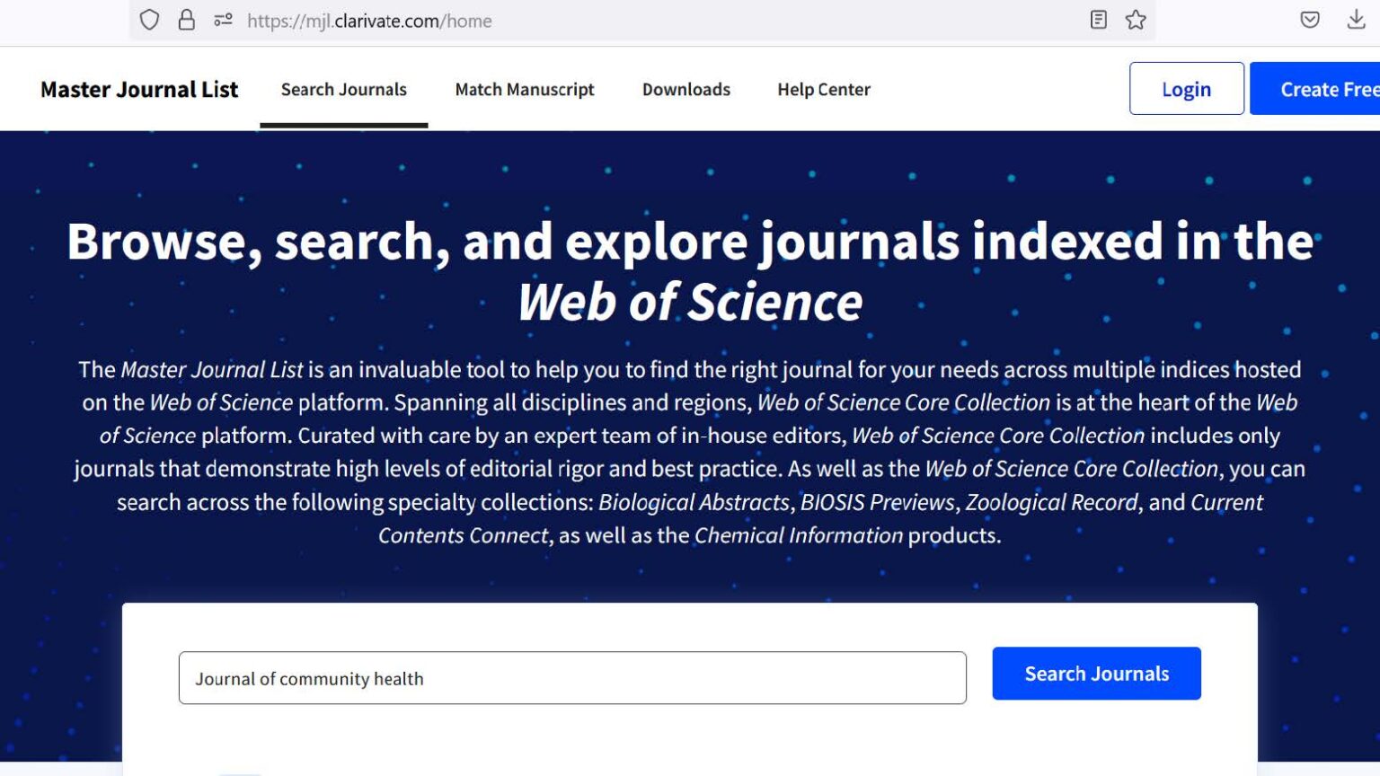Open site security info via padlock icon
The height and width of the screenshot is (776, 1380).
[186, 20]
